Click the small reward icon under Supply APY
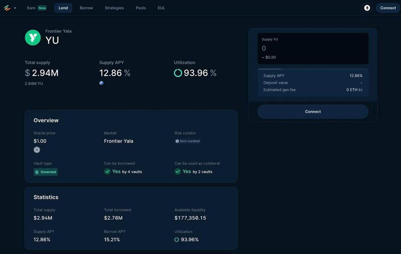The width and height of the screenshot is (401, 254). click(101, 83)
